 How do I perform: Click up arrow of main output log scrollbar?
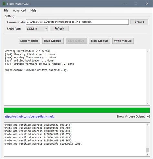(148, 52)
